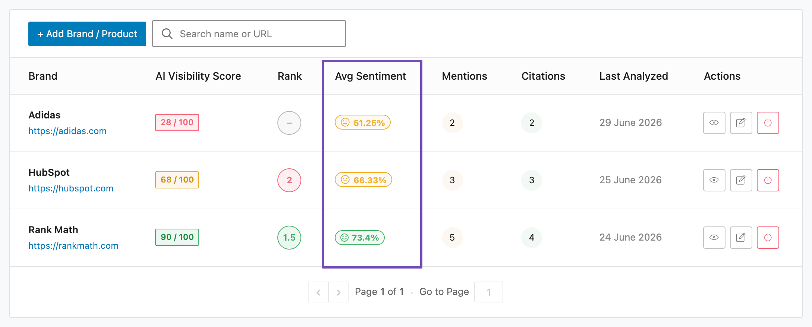Click Adidas mentions count 2
Screen dimensions: 812x327
point(452,123)
